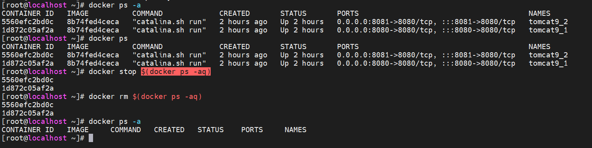
Task: Click container ID 5560efc2bd0c in first table
Action: click(28, 22)
